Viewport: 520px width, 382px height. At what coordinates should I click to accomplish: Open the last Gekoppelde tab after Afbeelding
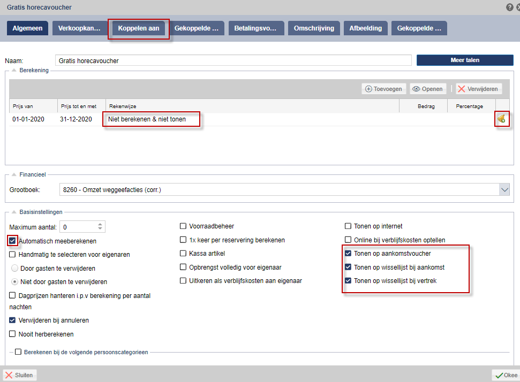pos(419,28)
